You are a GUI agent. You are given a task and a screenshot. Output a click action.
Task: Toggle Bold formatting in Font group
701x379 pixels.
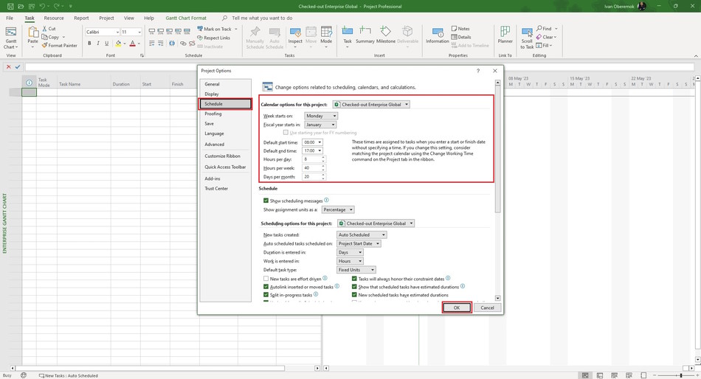click(x=89, y=44)
